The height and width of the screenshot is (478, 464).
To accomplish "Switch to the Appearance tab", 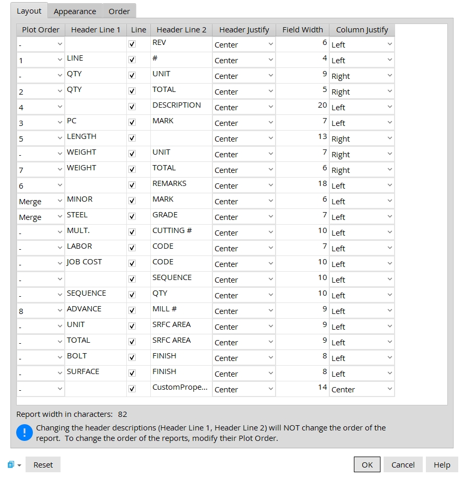I will pos(75,11).
